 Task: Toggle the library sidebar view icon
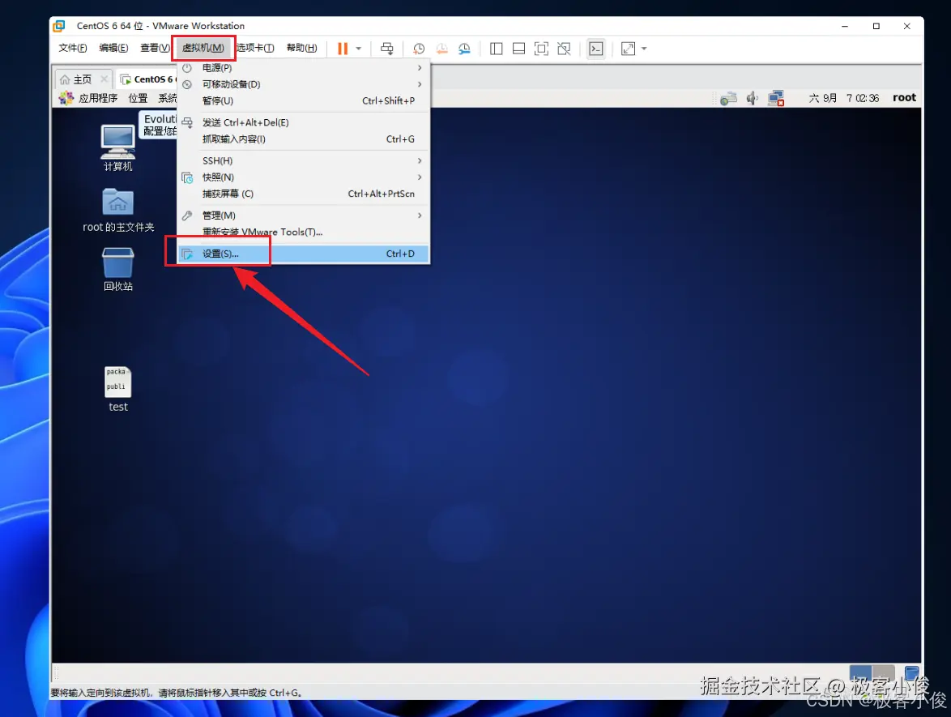pos(496,49)
